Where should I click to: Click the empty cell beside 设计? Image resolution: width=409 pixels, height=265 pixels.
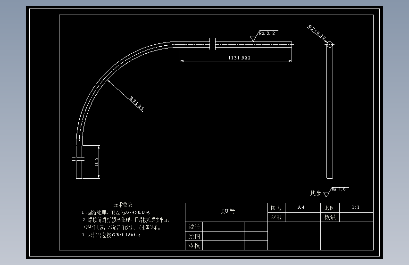(223, 226)
